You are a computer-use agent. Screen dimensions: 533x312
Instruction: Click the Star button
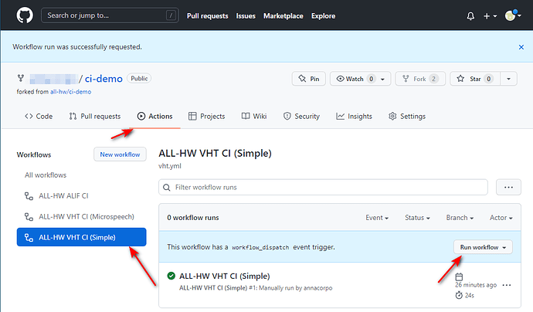click(474, 79)
